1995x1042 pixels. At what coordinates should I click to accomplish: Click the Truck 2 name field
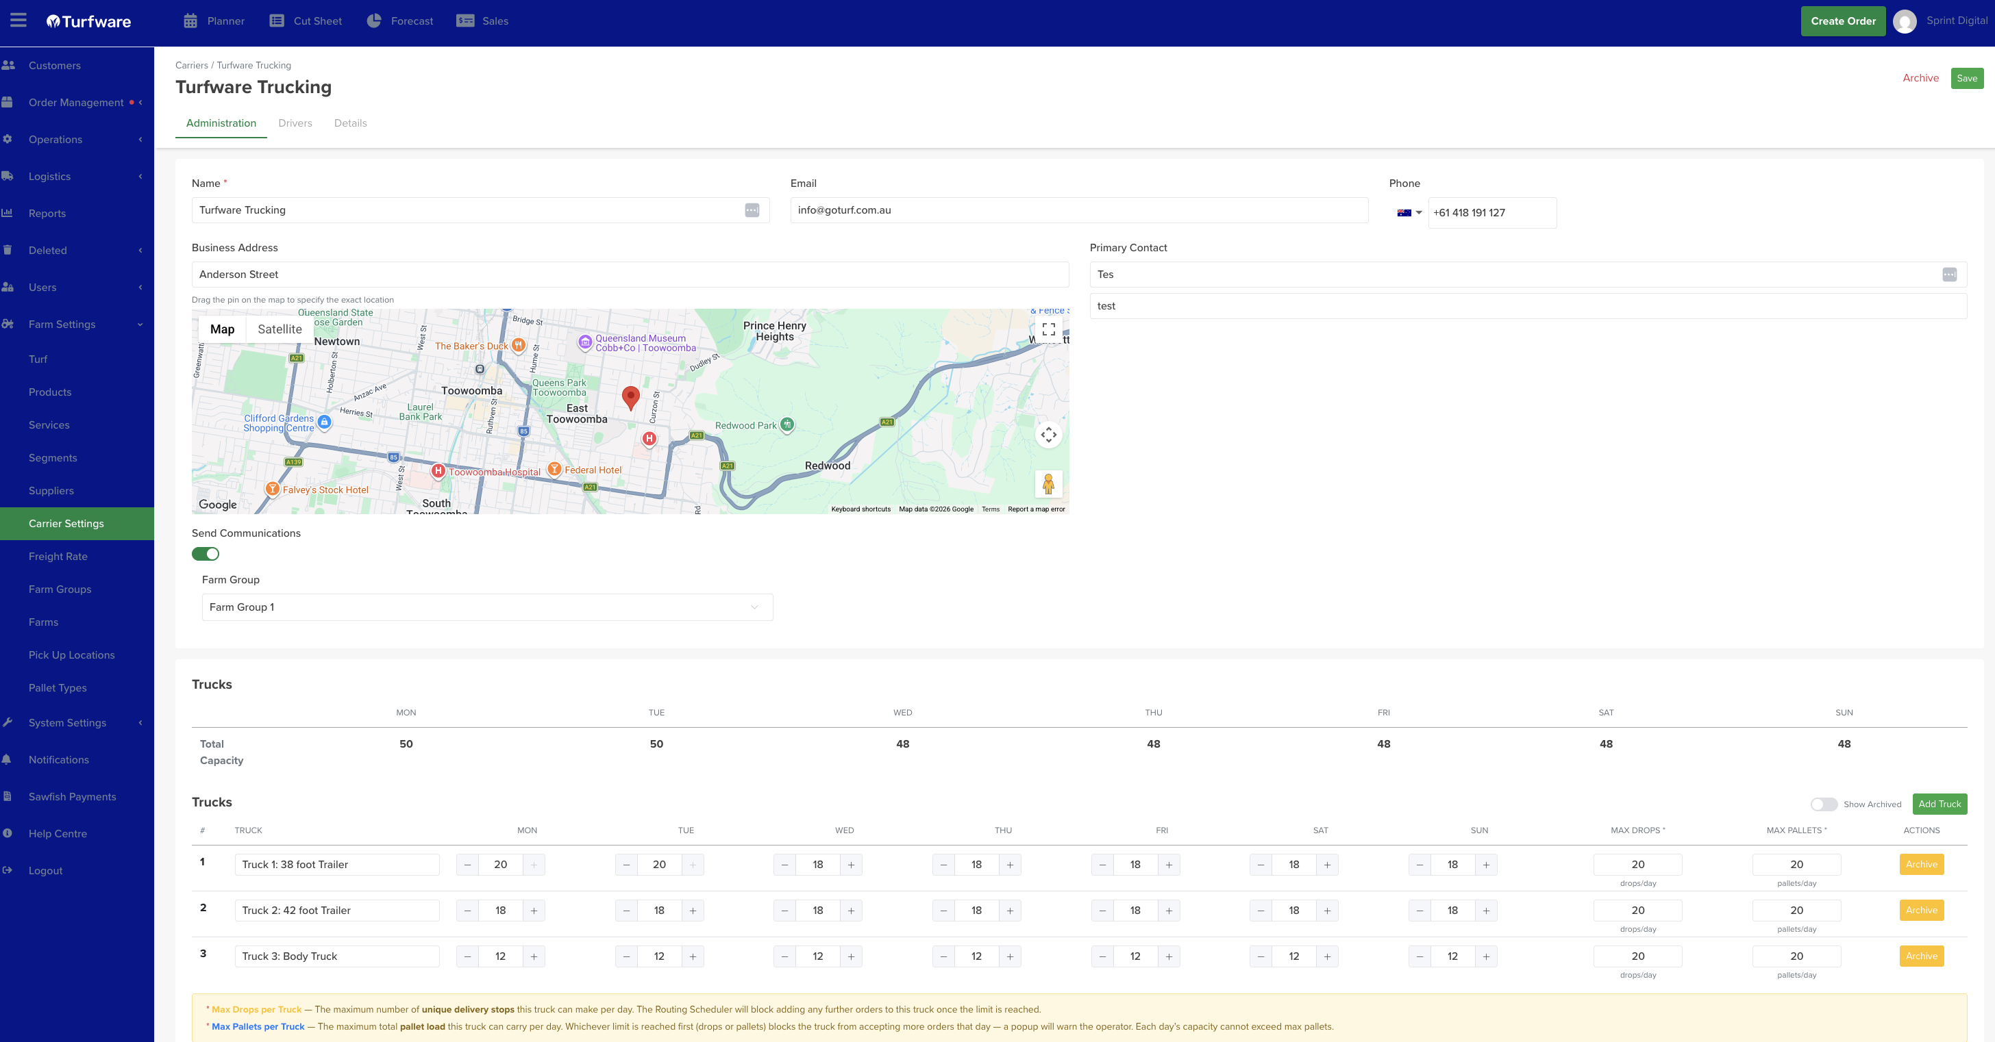coord(337,911)
